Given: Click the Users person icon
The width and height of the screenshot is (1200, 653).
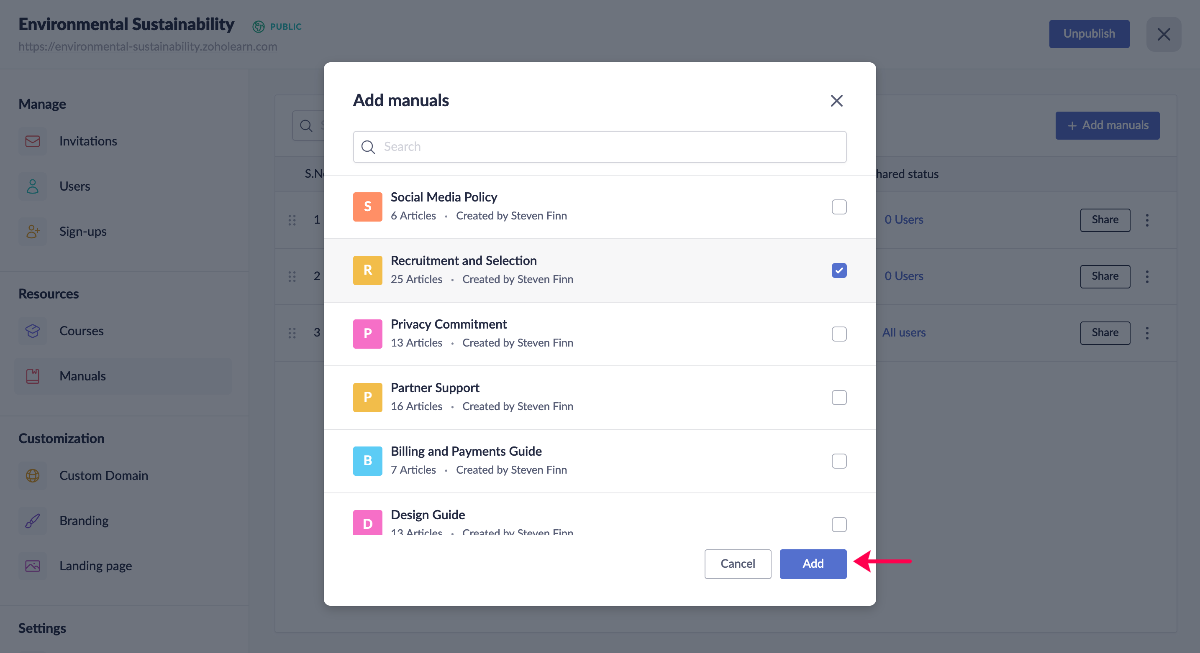Looking at the screenshot, I should 33,186.
